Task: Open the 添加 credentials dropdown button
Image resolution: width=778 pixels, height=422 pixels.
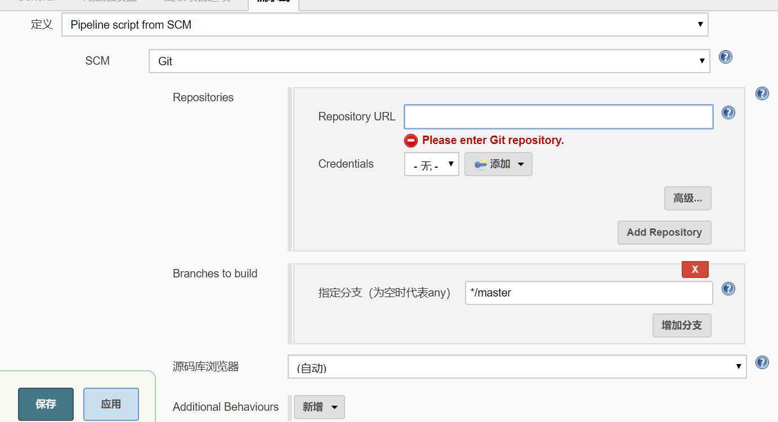Action: tap(498, 164)
